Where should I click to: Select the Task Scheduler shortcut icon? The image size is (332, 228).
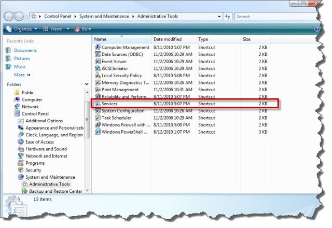pyautogui.click(x=98, y=118)
